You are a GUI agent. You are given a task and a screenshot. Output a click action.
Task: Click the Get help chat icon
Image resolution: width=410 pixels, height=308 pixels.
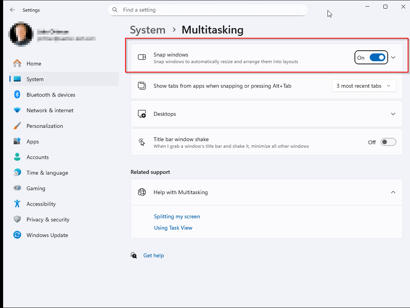pyautogui.click(x=134, y=255)
